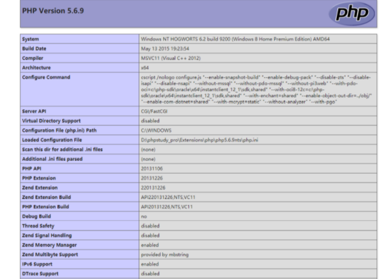Click 'Zend Multibyte Support' label
This screenshot has height=279, width=386.
pos(50,255)
